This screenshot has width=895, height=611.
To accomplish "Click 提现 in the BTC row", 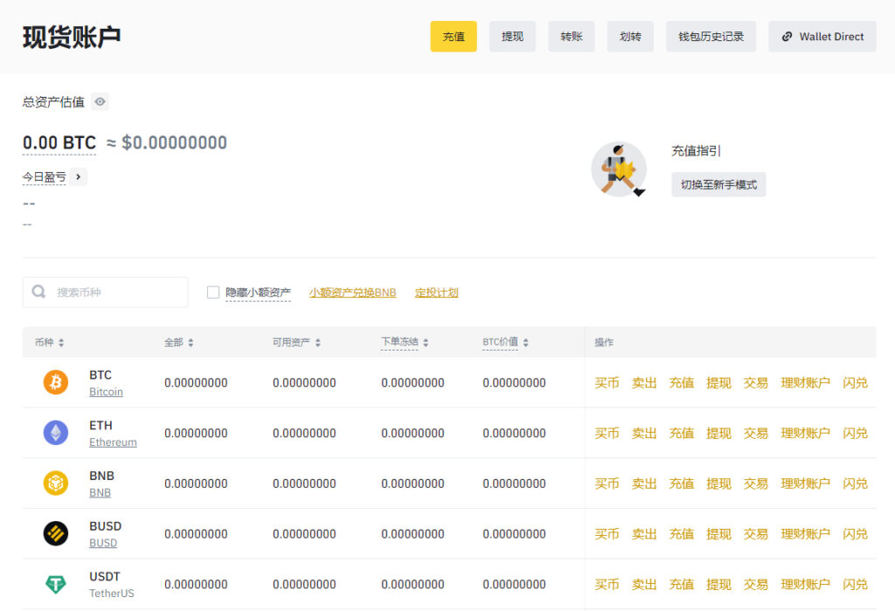I will click(718, 383).
